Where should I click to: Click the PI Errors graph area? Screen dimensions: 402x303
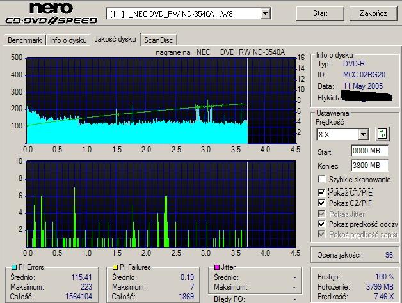161,100
